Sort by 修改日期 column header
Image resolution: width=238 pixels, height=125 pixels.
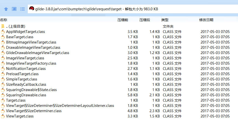tap(206, 20)
